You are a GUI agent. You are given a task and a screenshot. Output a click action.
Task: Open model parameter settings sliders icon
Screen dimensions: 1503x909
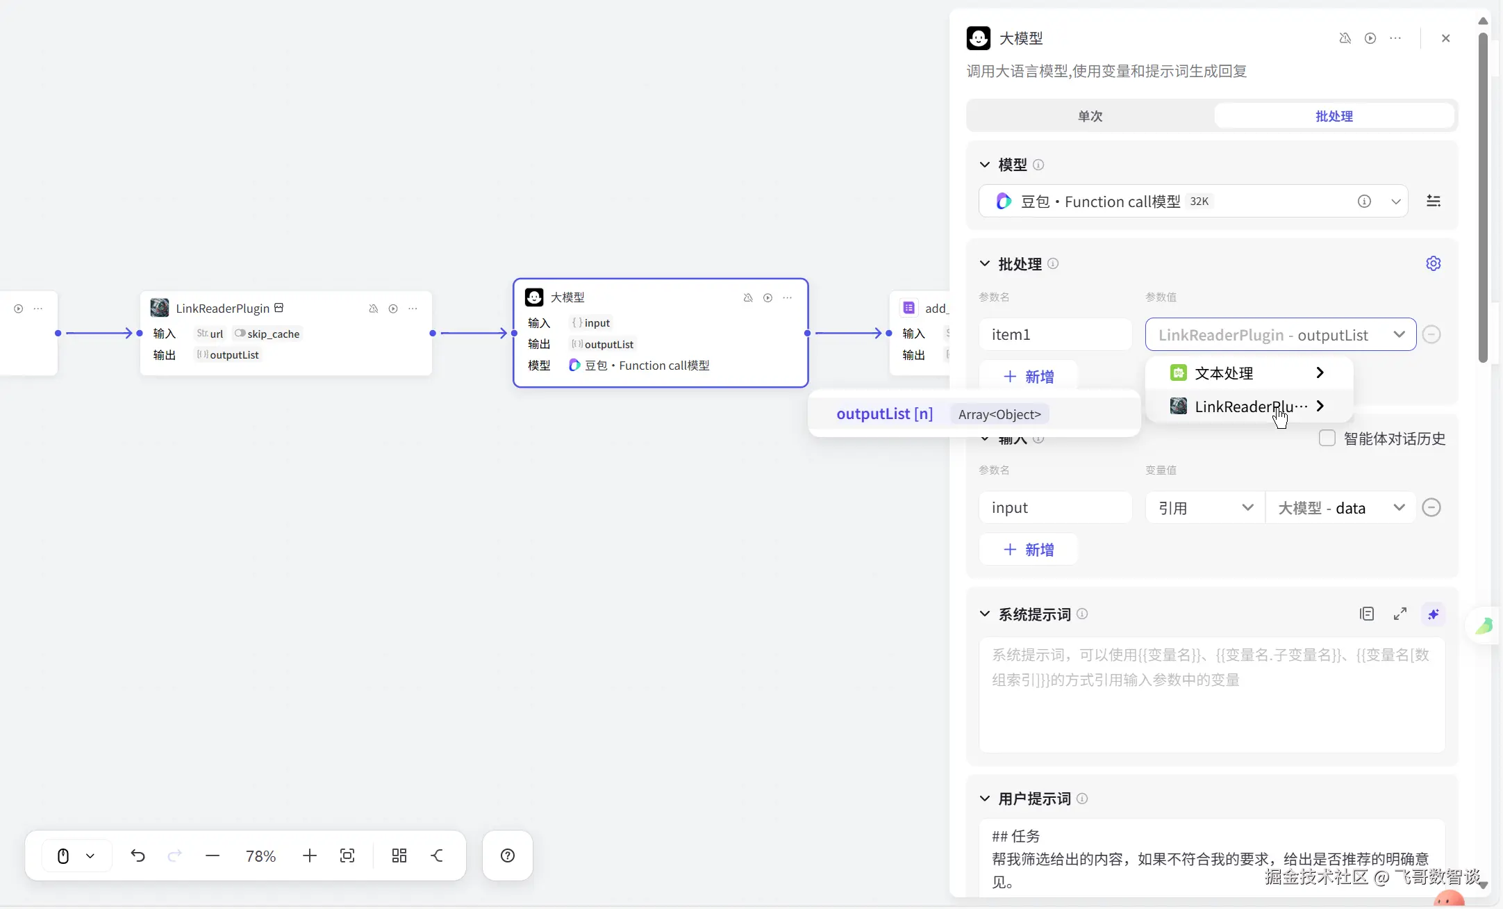pyautogui.click(x=1433, y=201)
